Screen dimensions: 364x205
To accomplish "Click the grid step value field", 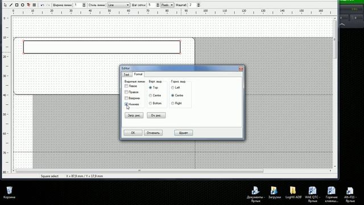I will click(152, 5).
